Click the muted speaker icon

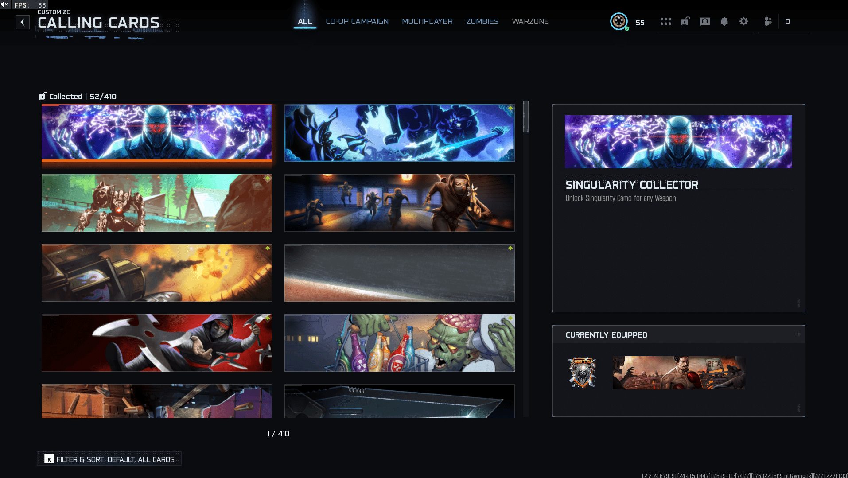pos(5,4)
